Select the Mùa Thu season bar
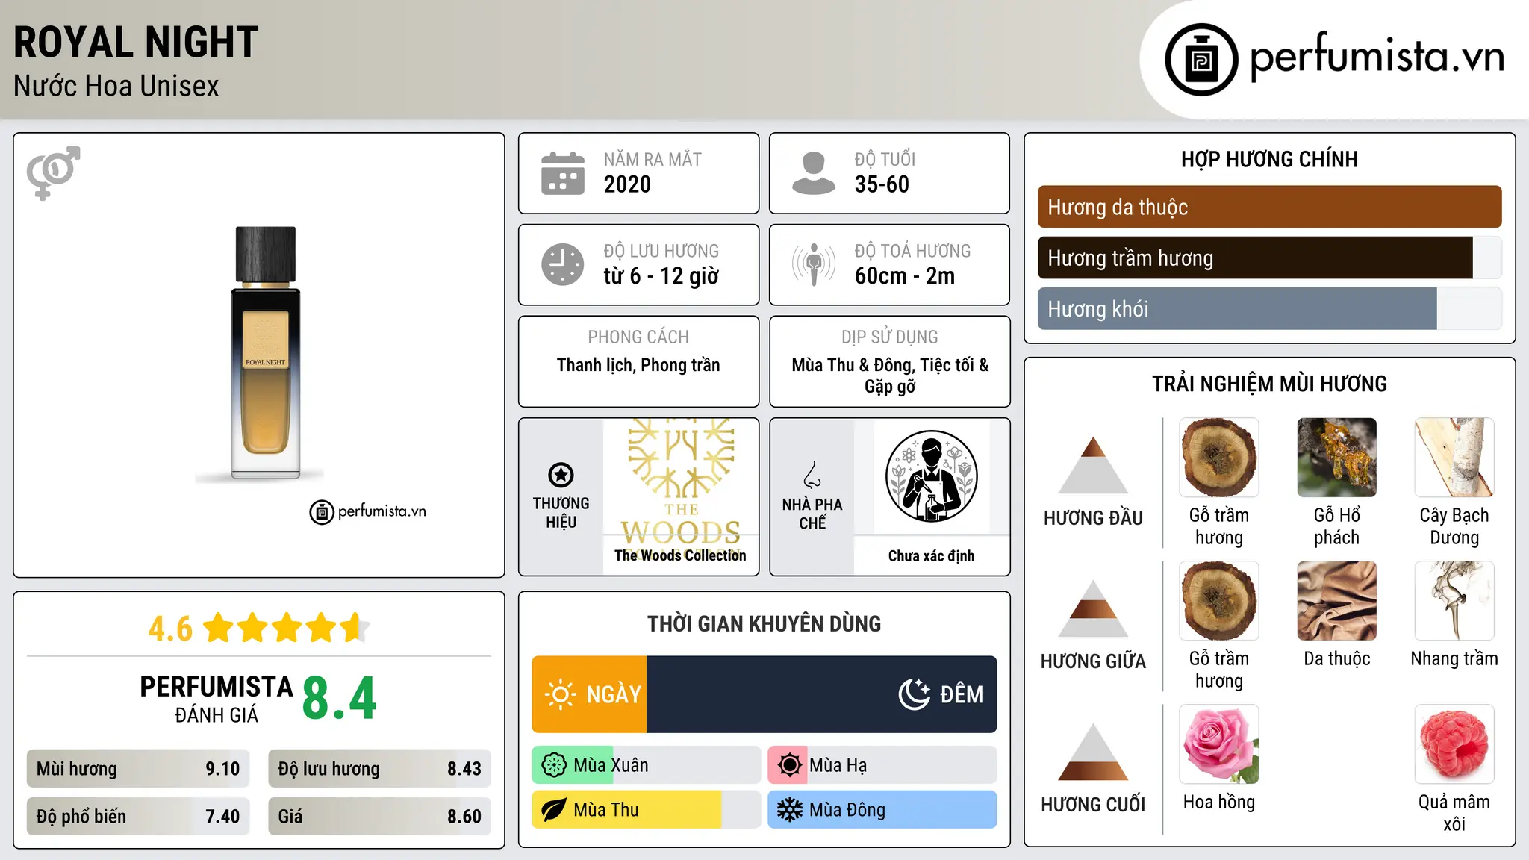This screenshot has width=1529, height=860. point(647,810)
